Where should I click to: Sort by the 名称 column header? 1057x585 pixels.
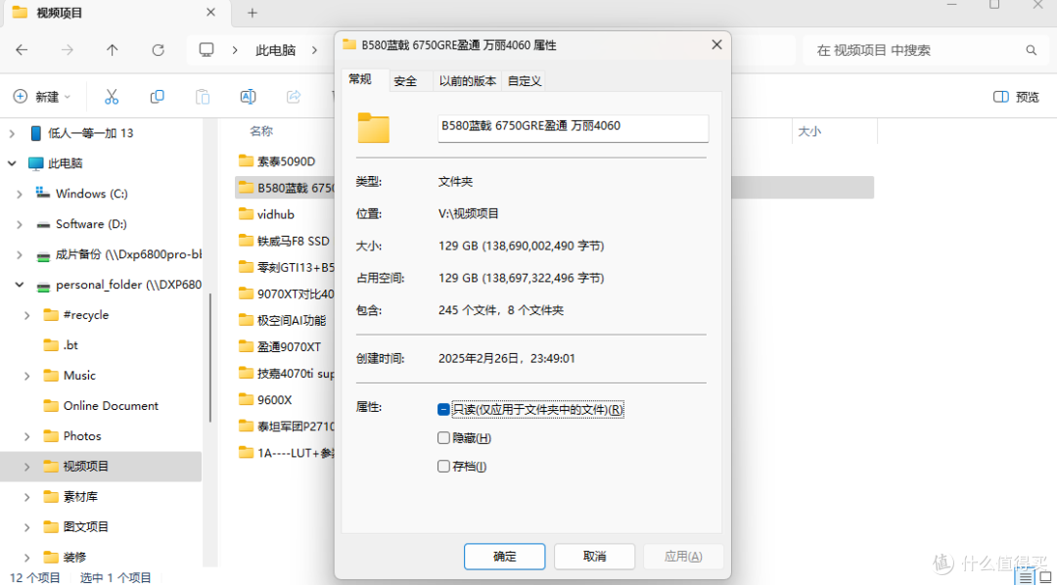point(261,131)
